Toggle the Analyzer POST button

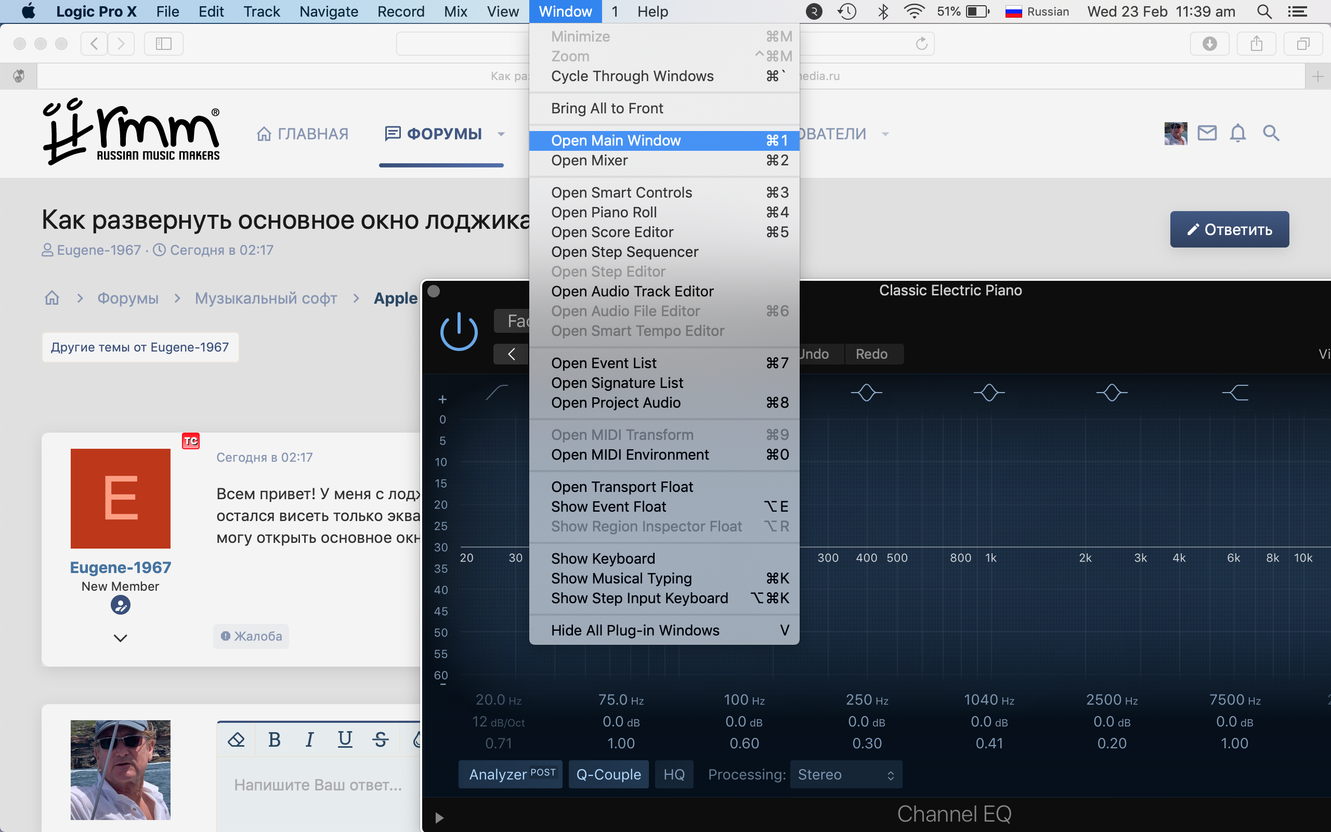[x=511, y=774]
